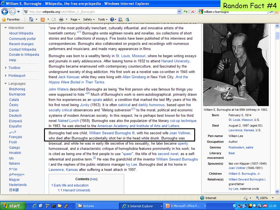
Task: Click the network connection Quick Launch icon
Action: (x=66, y=206)
